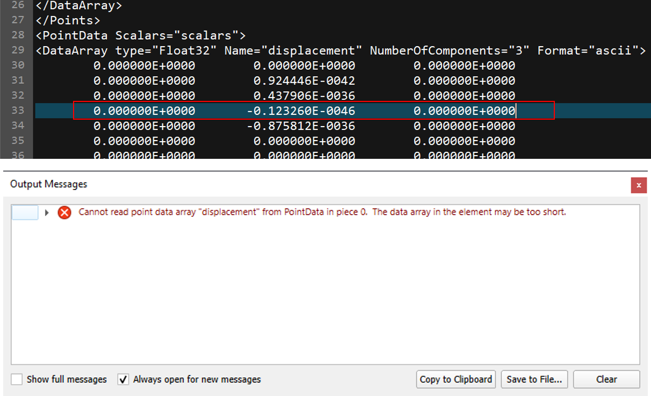Viewport: 651px width, 396px height.
Task: Click the Save to File... button
Action: pyautogui.click(x=534, y=379)
